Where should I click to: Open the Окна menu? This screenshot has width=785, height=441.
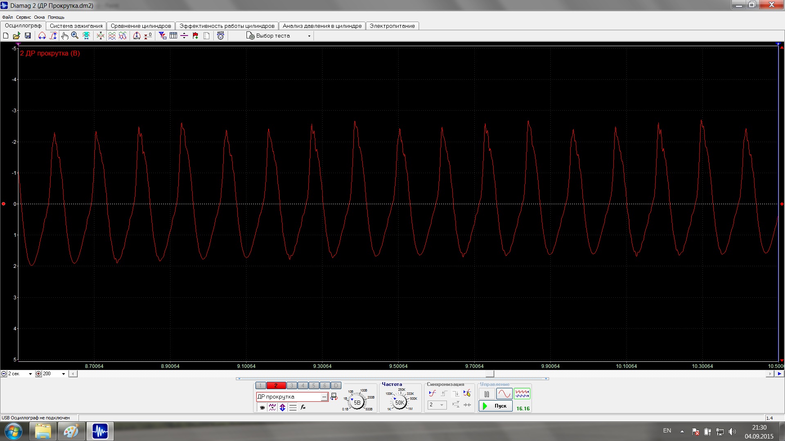click(x=39, y=17)
